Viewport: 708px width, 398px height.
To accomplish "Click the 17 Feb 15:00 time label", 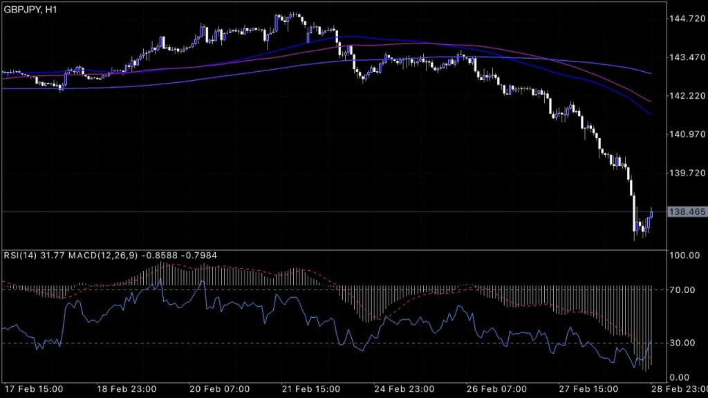I will point(35,388).
